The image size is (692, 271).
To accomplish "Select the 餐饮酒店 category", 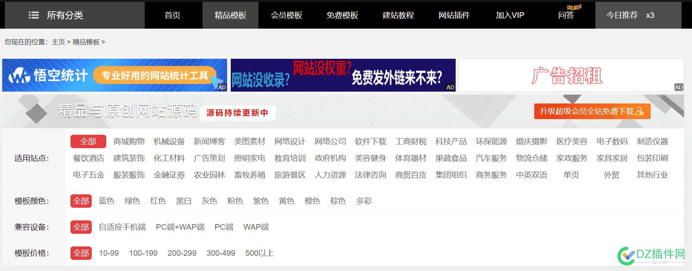I will [x=89, y=158].
